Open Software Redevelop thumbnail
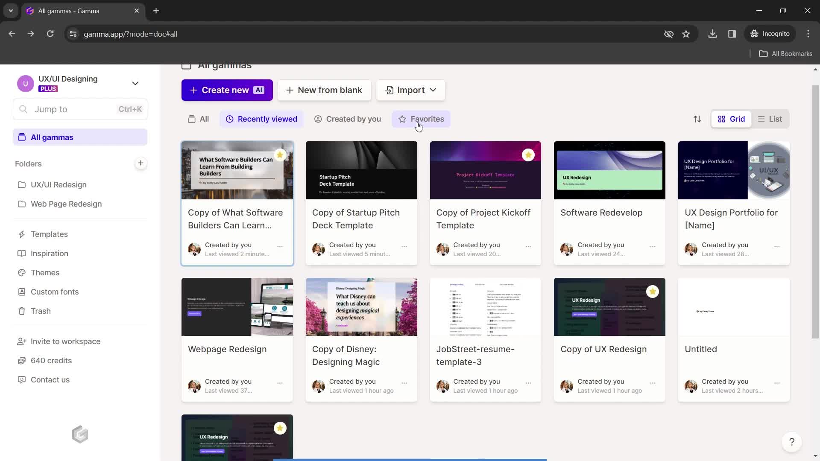The image size is (820, 461). [609, 170]
